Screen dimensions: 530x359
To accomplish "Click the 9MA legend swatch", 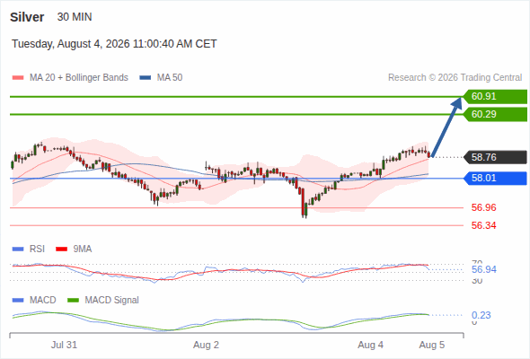I will coord(61,250).
